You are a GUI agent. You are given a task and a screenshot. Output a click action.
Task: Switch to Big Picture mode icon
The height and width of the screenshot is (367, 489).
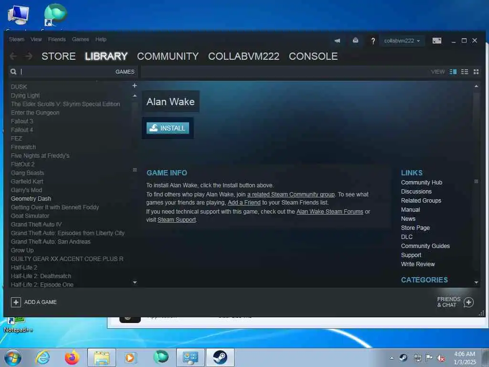tap(437, 41)
